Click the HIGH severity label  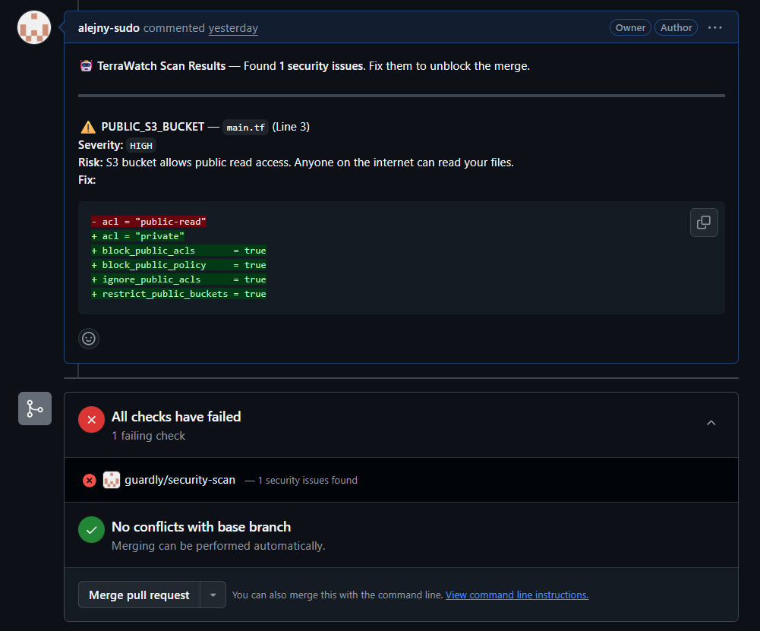(141, 145)
